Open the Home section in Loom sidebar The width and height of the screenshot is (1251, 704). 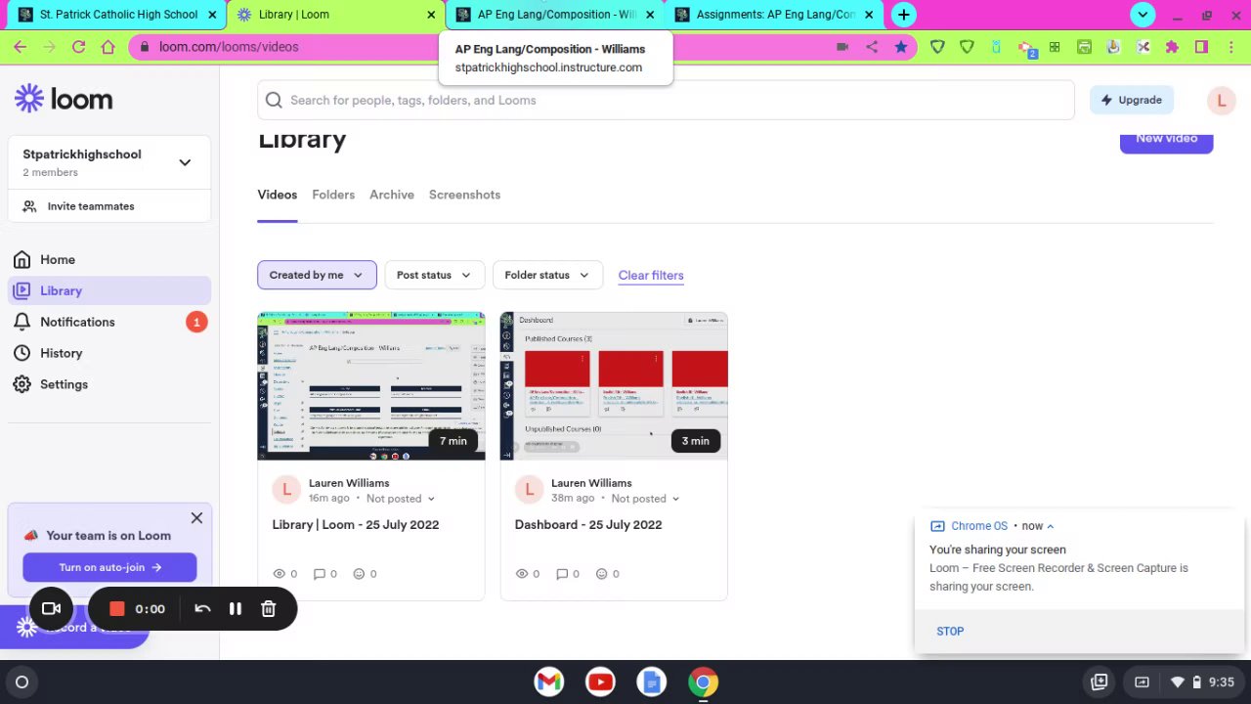pyautogui.click(x=109, y=260)
